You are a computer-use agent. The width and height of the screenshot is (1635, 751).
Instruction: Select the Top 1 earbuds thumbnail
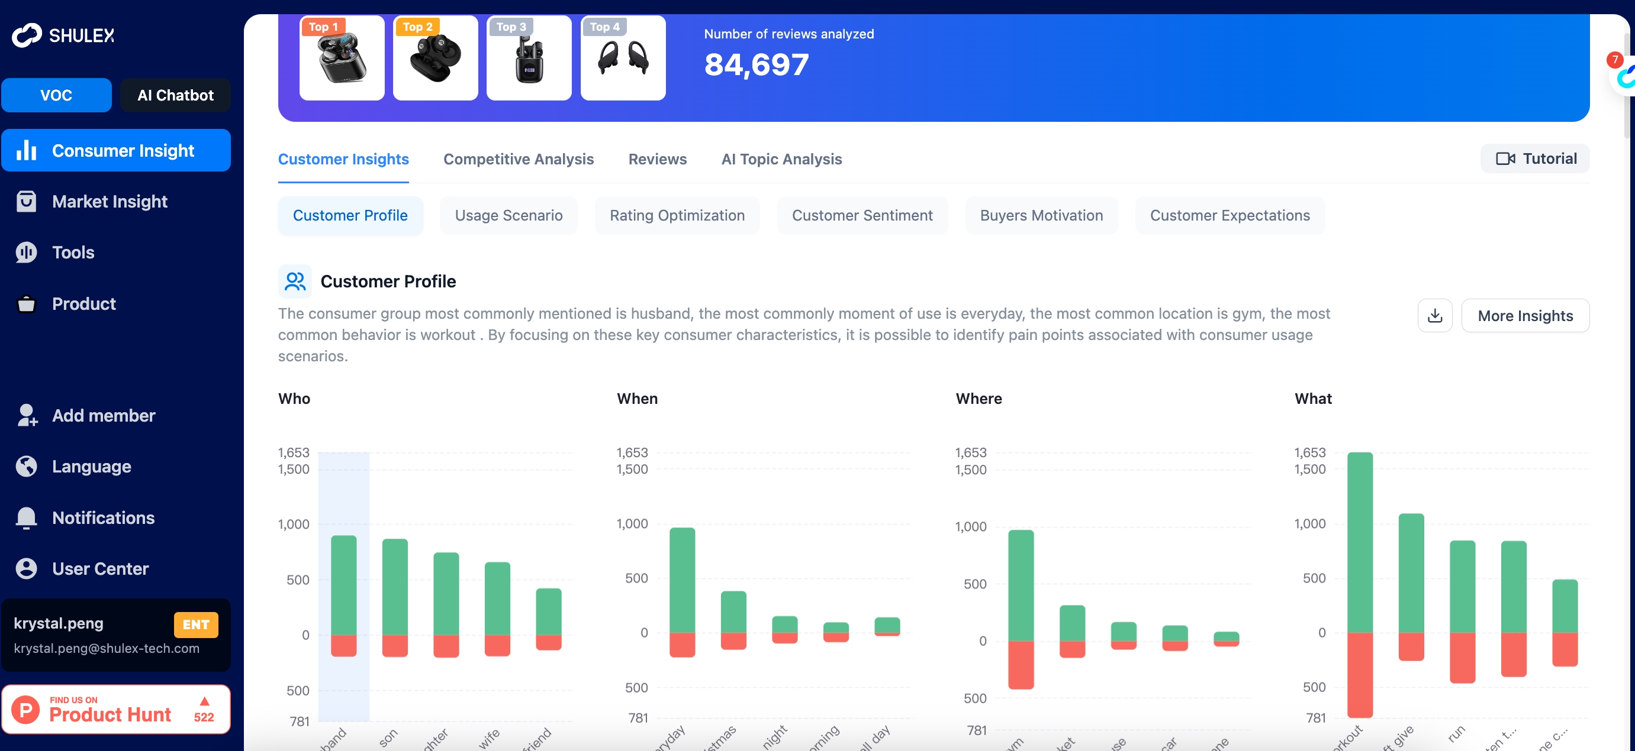coord(342,59)
